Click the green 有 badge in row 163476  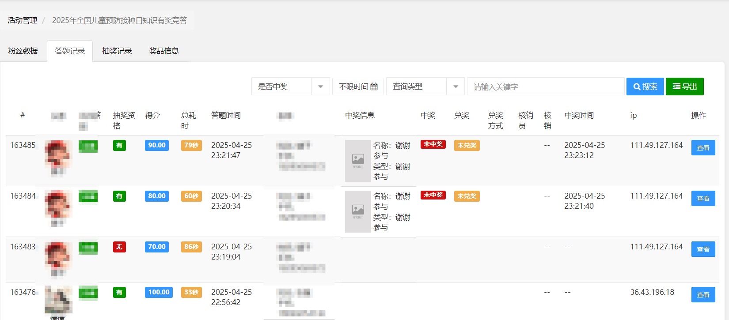point(119,292)
